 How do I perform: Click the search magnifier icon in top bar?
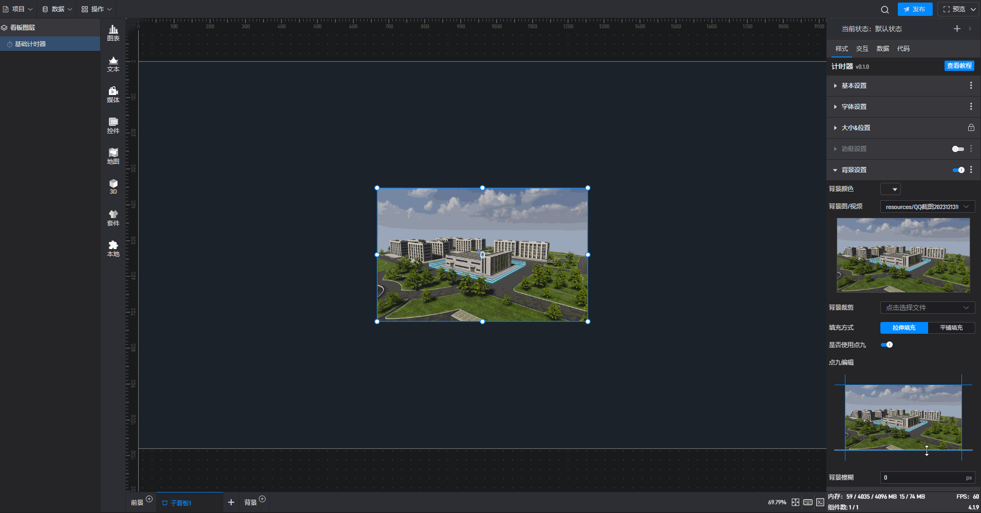884,9
